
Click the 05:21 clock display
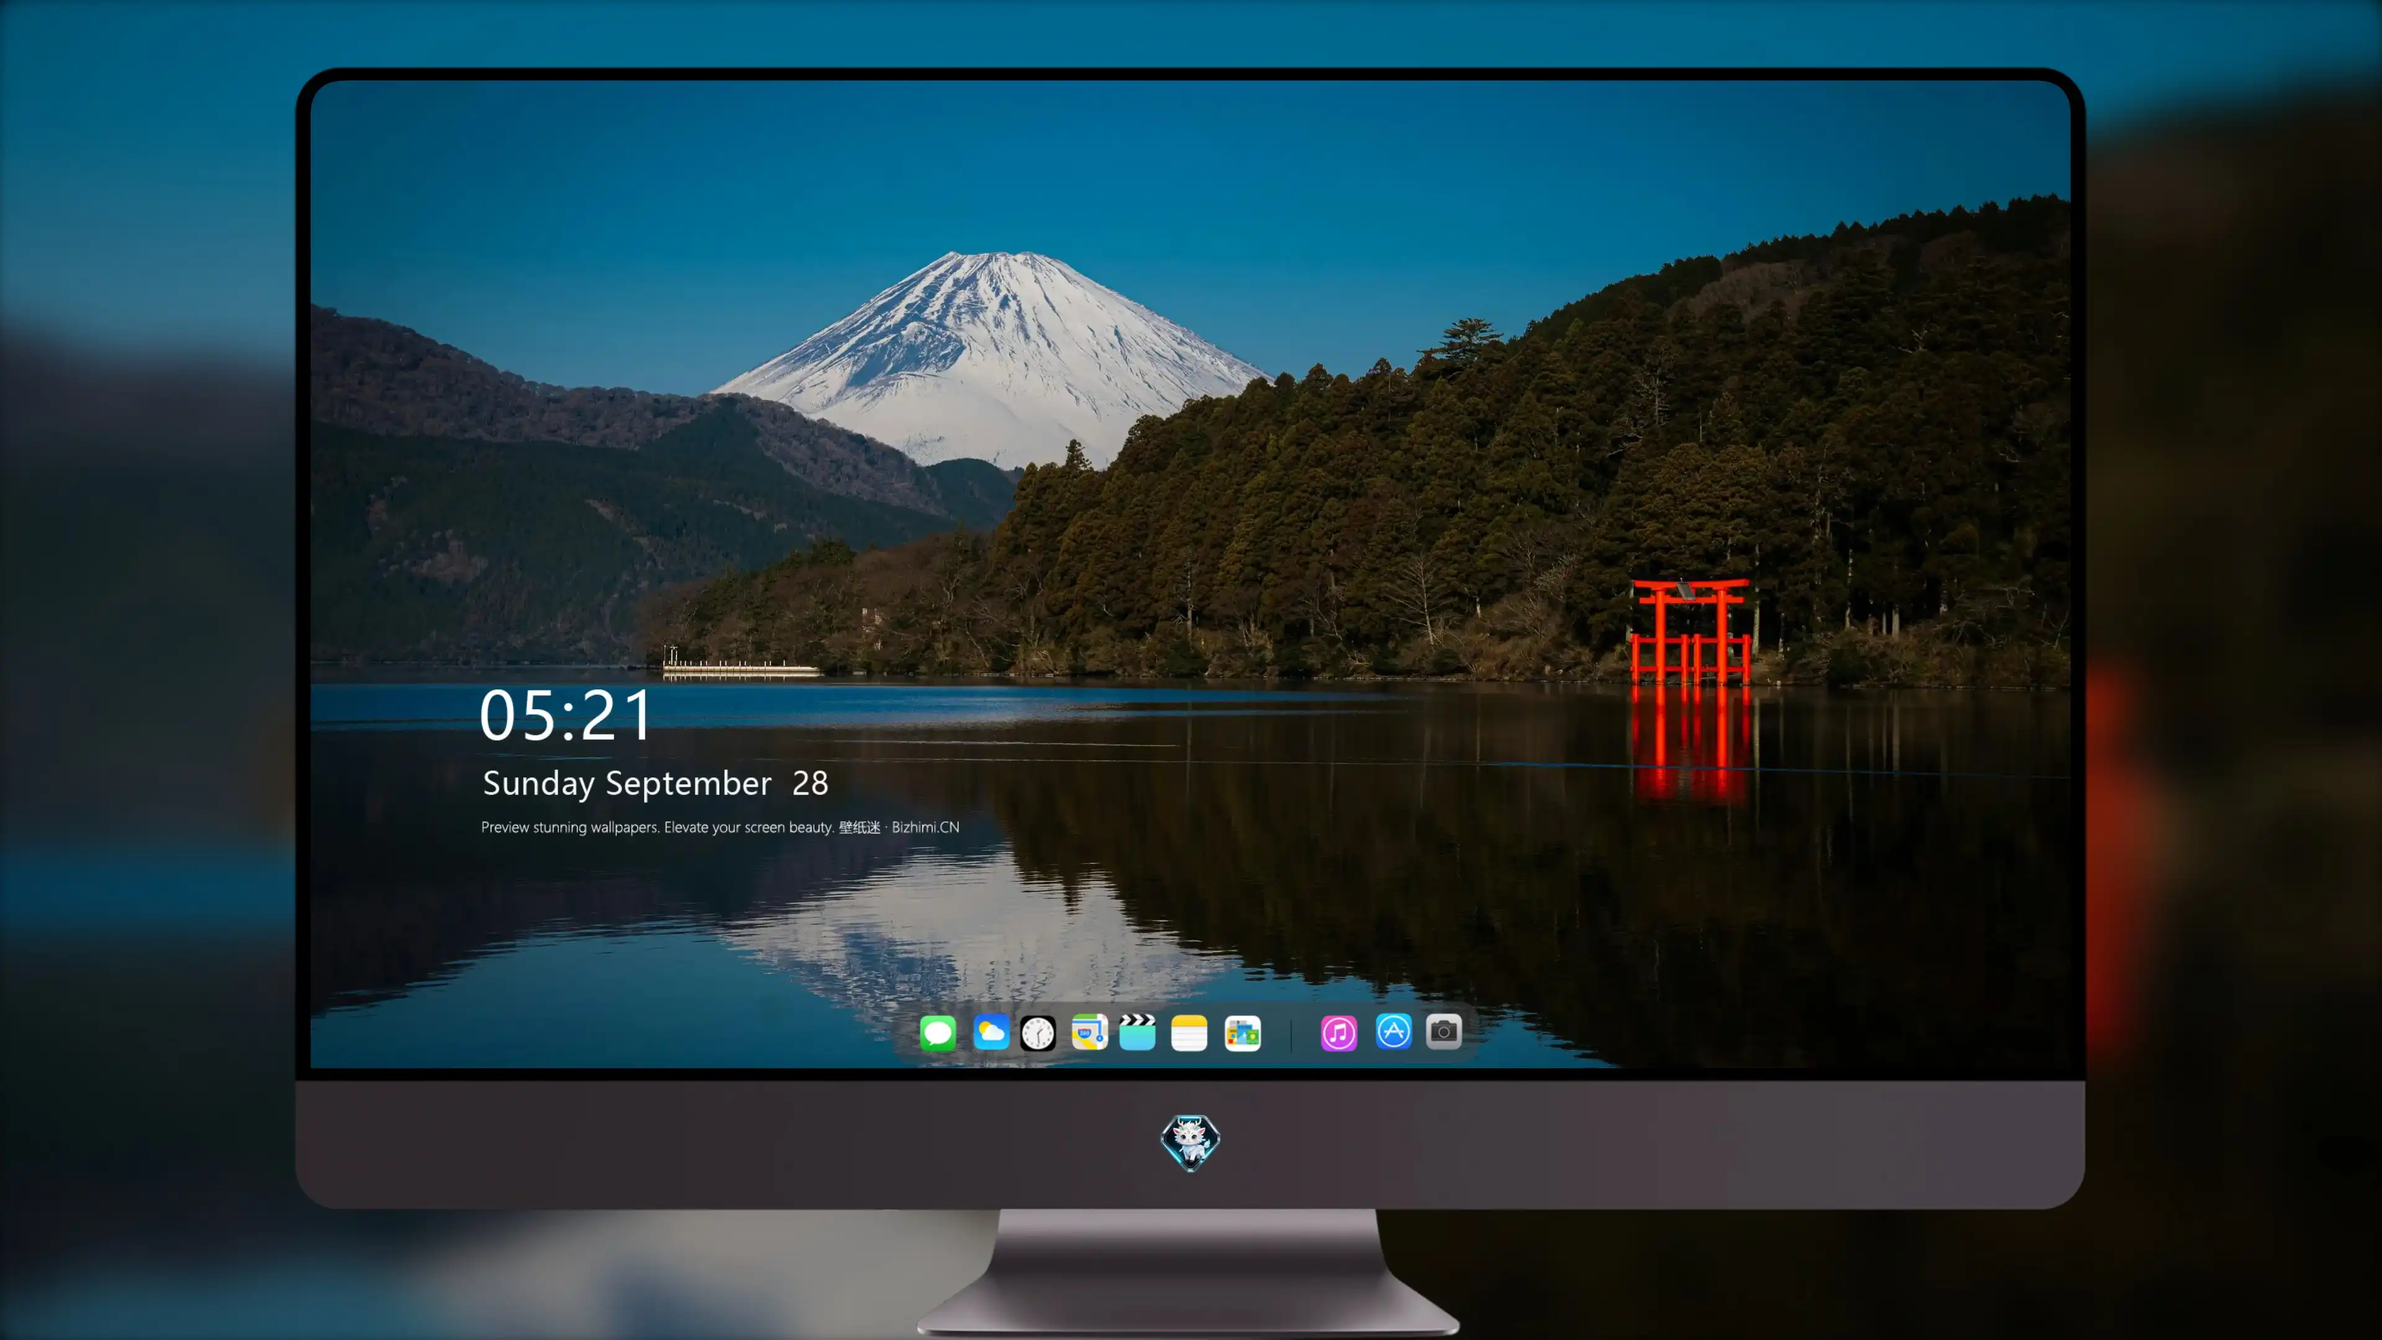[566, 716]
